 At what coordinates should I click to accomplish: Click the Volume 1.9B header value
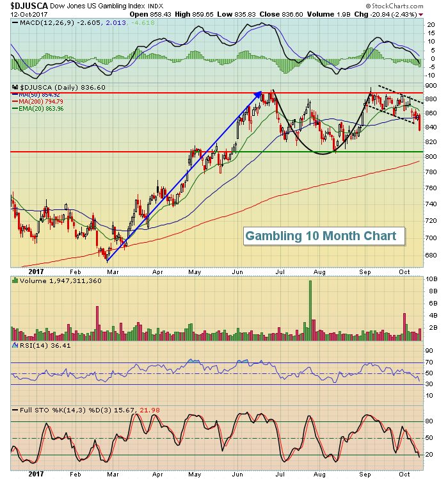click(328, 14)
